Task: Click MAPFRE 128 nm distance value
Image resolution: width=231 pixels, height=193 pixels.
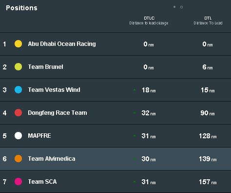Action: point(208,136)
